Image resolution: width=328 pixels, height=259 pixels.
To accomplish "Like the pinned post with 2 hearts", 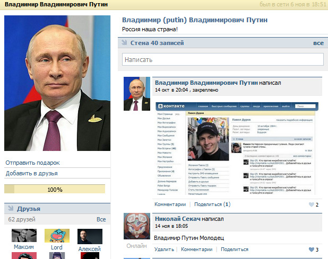I will tap(311, 204).
